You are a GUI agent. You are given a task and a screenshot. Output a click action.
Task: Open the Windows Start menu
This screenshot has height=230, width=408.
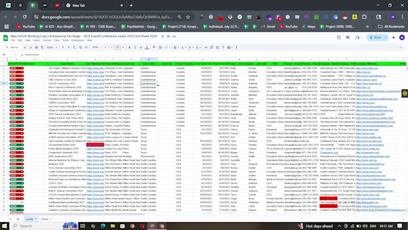(4, 226)
